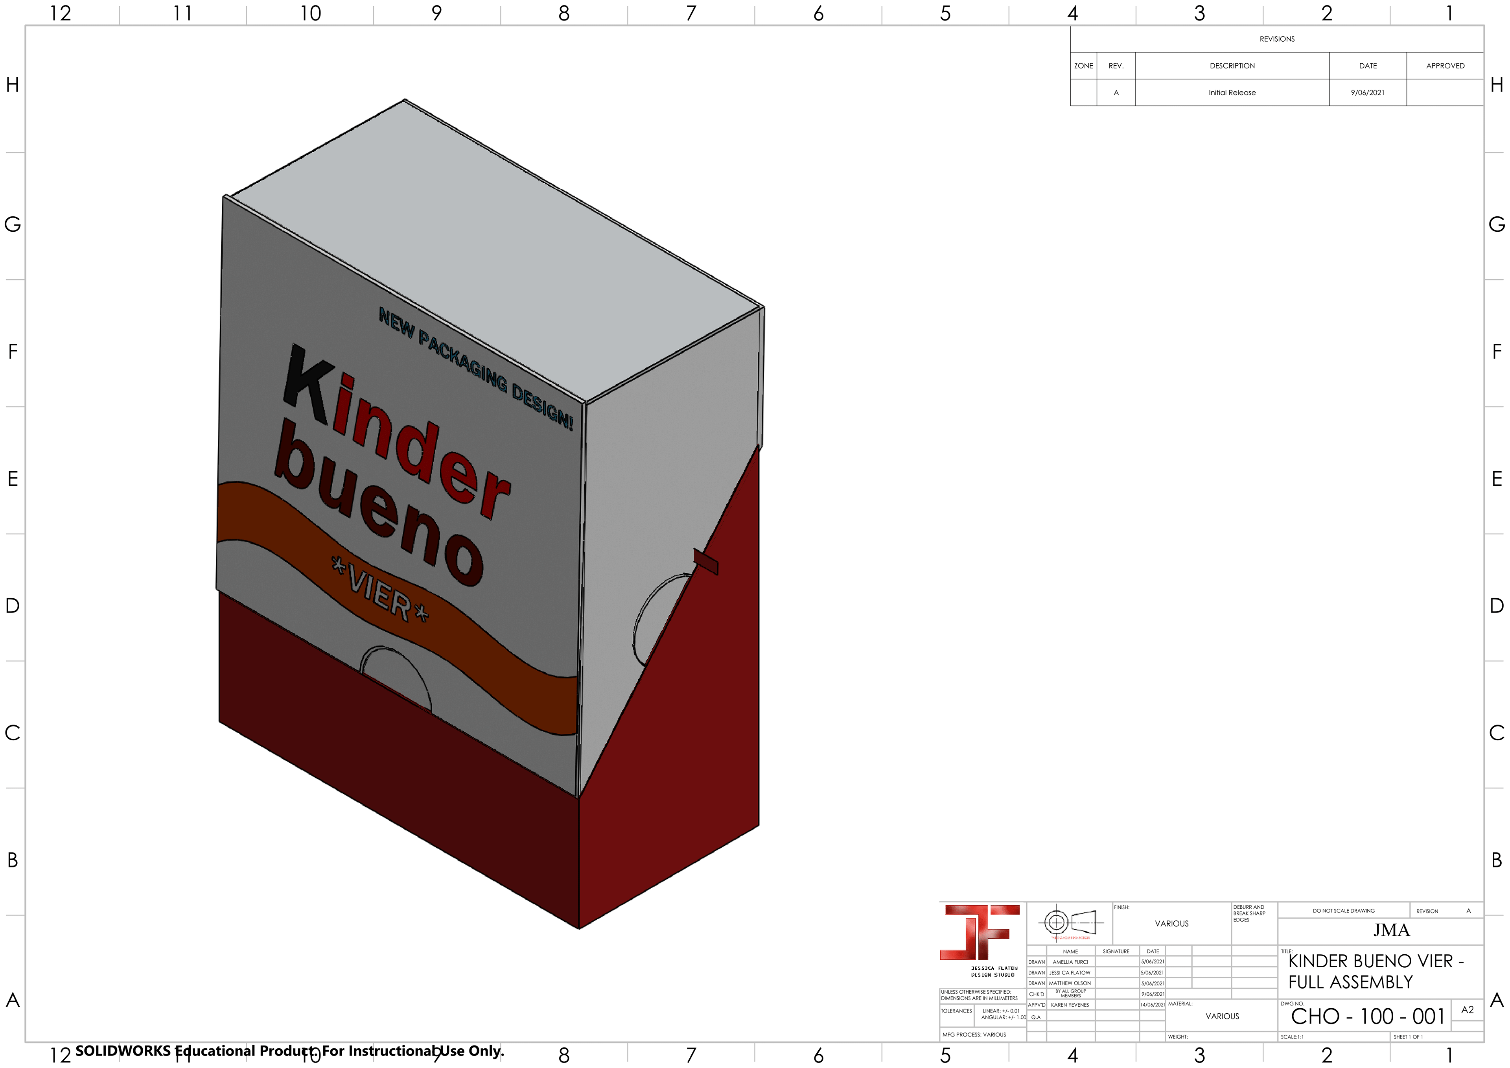
Task: Click "JESSICA FLATOW DESIGN STUDIO" caption
Action: click(x=994, y=971)
